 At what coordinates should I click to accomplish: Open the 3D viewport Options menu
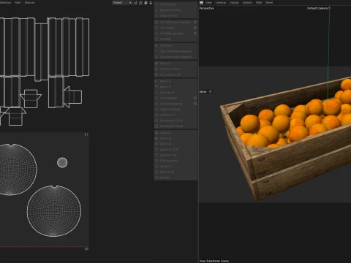(x=247, y=3)
